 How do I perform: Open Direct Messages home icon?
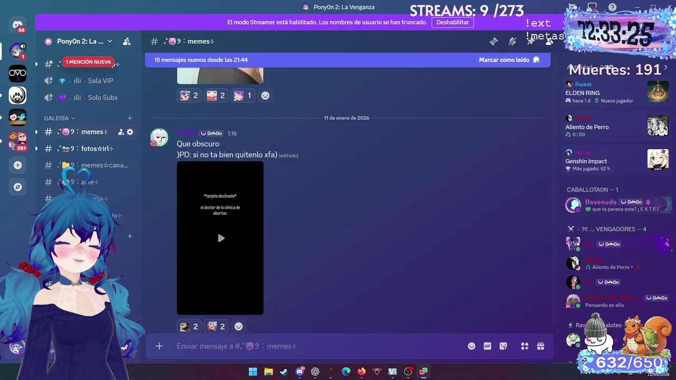17,25
